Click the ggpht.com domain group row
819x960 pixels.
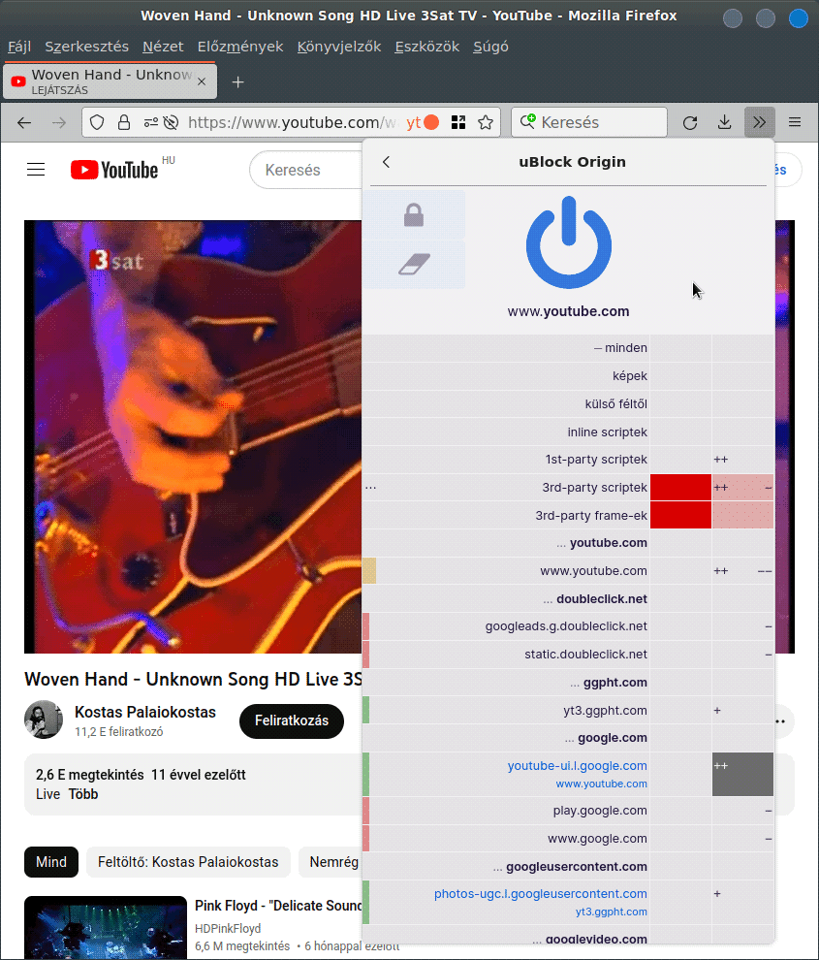point(506,682)
